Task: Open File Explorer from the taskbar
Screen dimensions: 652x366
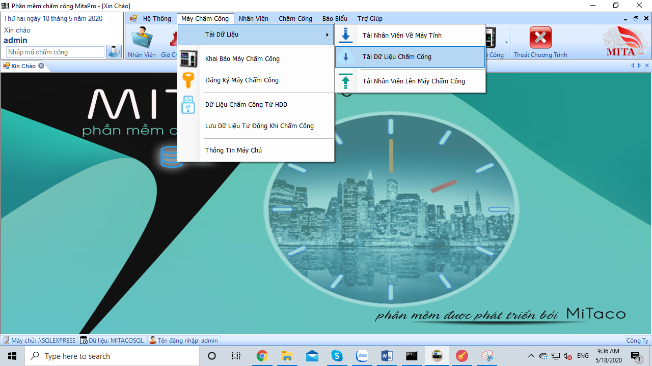Action: click(x=287, y=356)
